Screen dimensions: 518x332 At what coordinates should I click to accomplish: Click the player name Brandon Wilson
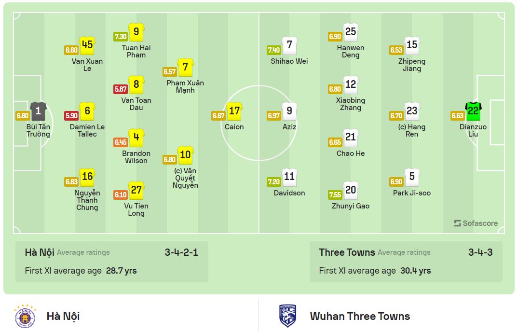[x=136, y=157]
